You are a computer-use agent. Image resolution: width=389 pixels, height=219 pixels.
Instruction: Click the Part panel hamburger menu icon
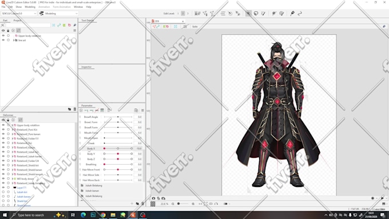[75, 30]
